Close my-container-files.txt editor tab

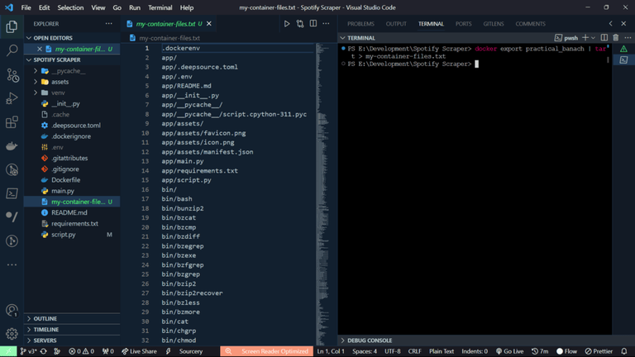(209, 24)
